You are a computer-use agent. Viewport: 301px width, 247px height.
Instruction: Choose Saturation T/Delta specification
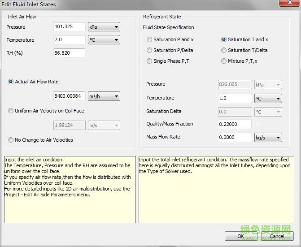point(224,50)
